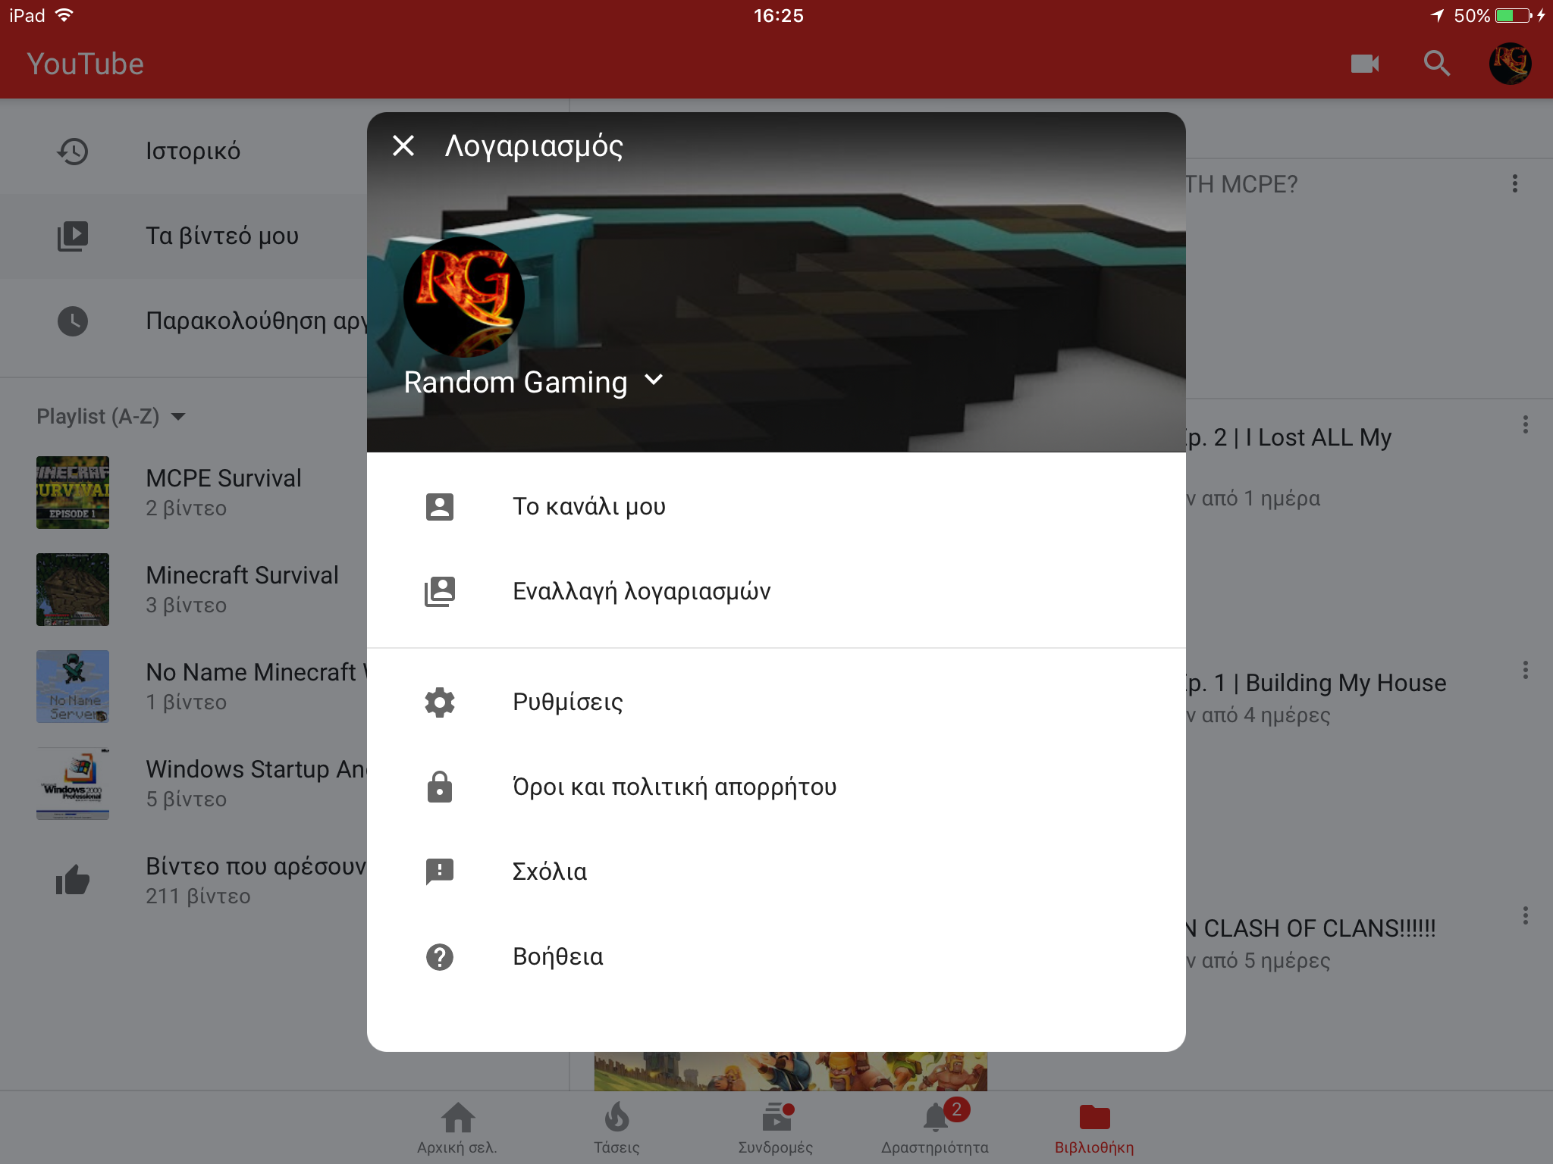Tap the Clash of Clans video thumbnail
The height and width of the screenshot is (1164, 1553).
point(791,1071)
